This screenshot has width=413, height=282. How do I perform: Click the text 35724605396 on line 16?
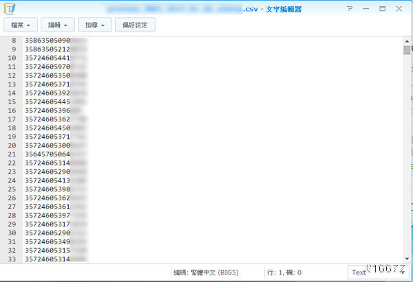click(47, 110)
